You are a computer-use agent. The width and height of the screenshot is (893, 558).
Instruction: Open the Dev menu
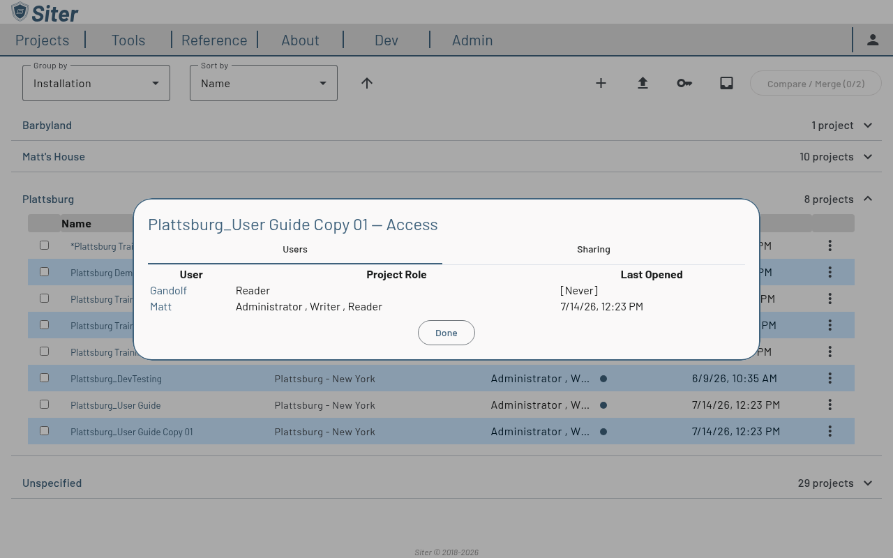tap(387, 40)
